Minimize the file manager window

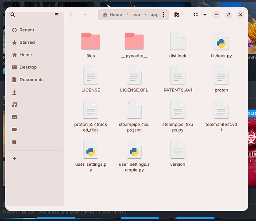[216, 15]
